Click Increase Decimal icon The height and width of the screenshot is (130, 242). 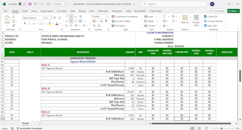[x=94, y=26]
